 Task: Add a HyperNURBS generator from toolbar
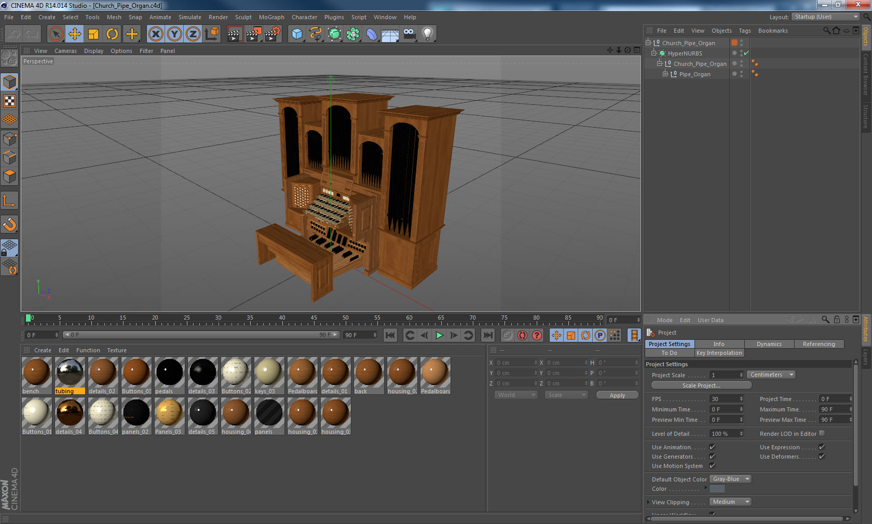pos(334,34)
